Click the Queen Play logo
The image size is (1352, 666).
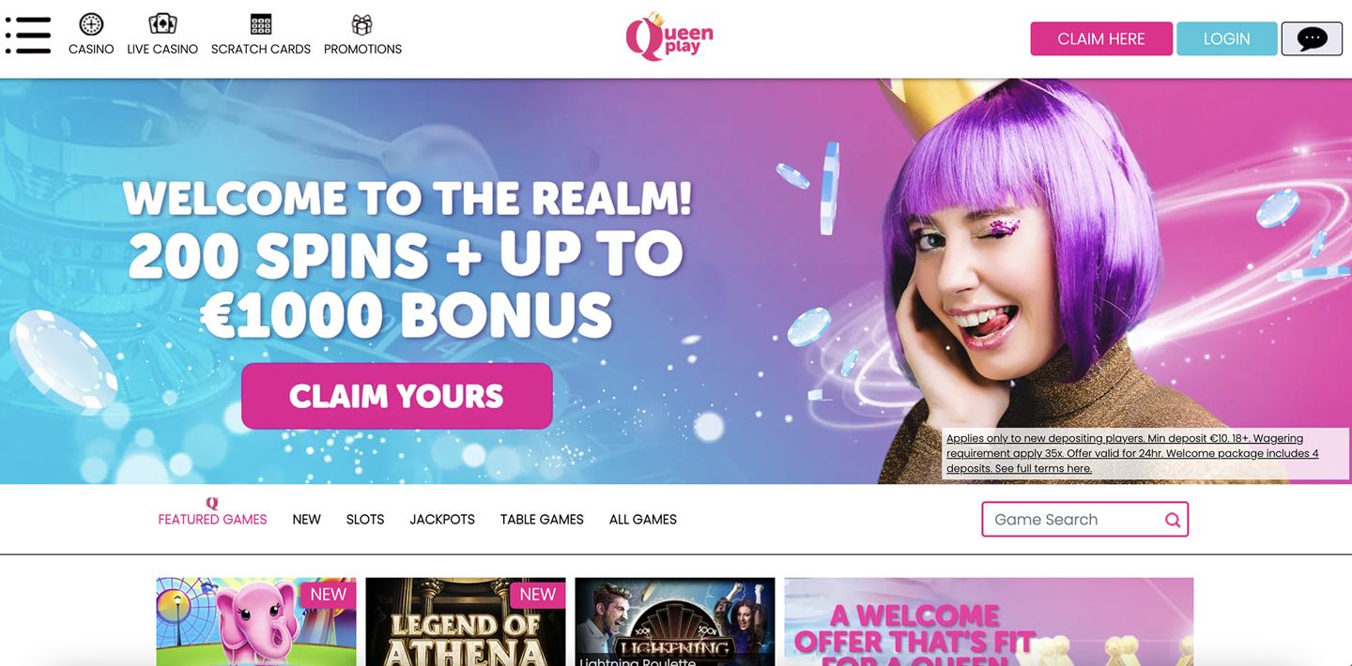tap(669, 38)
